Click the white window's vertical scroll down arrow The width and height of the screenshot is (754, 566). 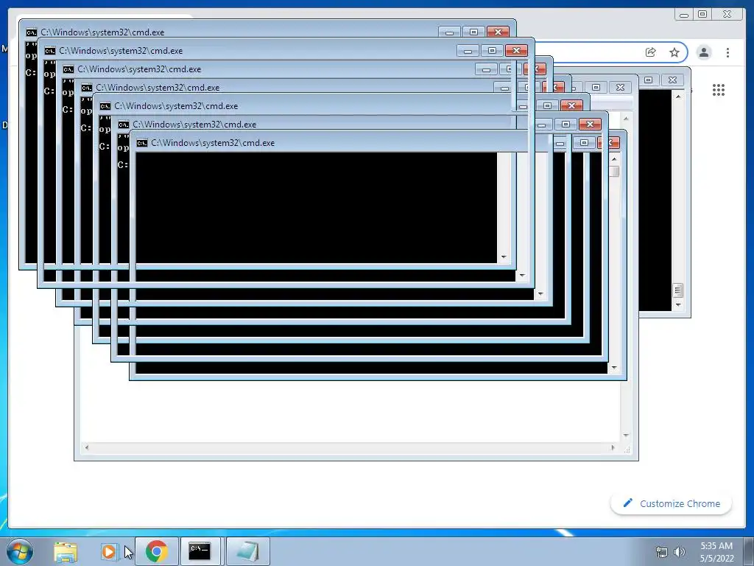click(x=626, y=435)
